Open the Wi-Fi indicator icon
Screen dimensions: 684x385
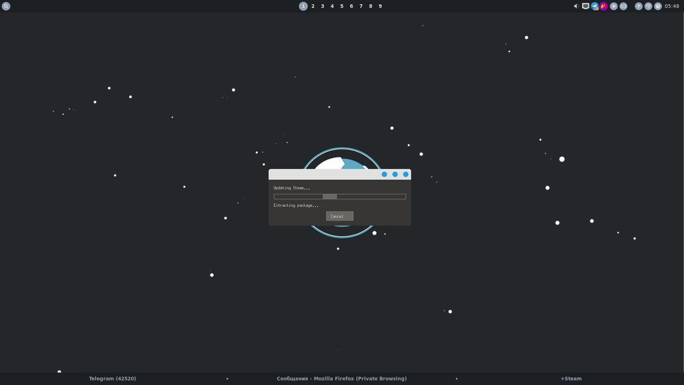pyautogui.click(x=648, y=6)
